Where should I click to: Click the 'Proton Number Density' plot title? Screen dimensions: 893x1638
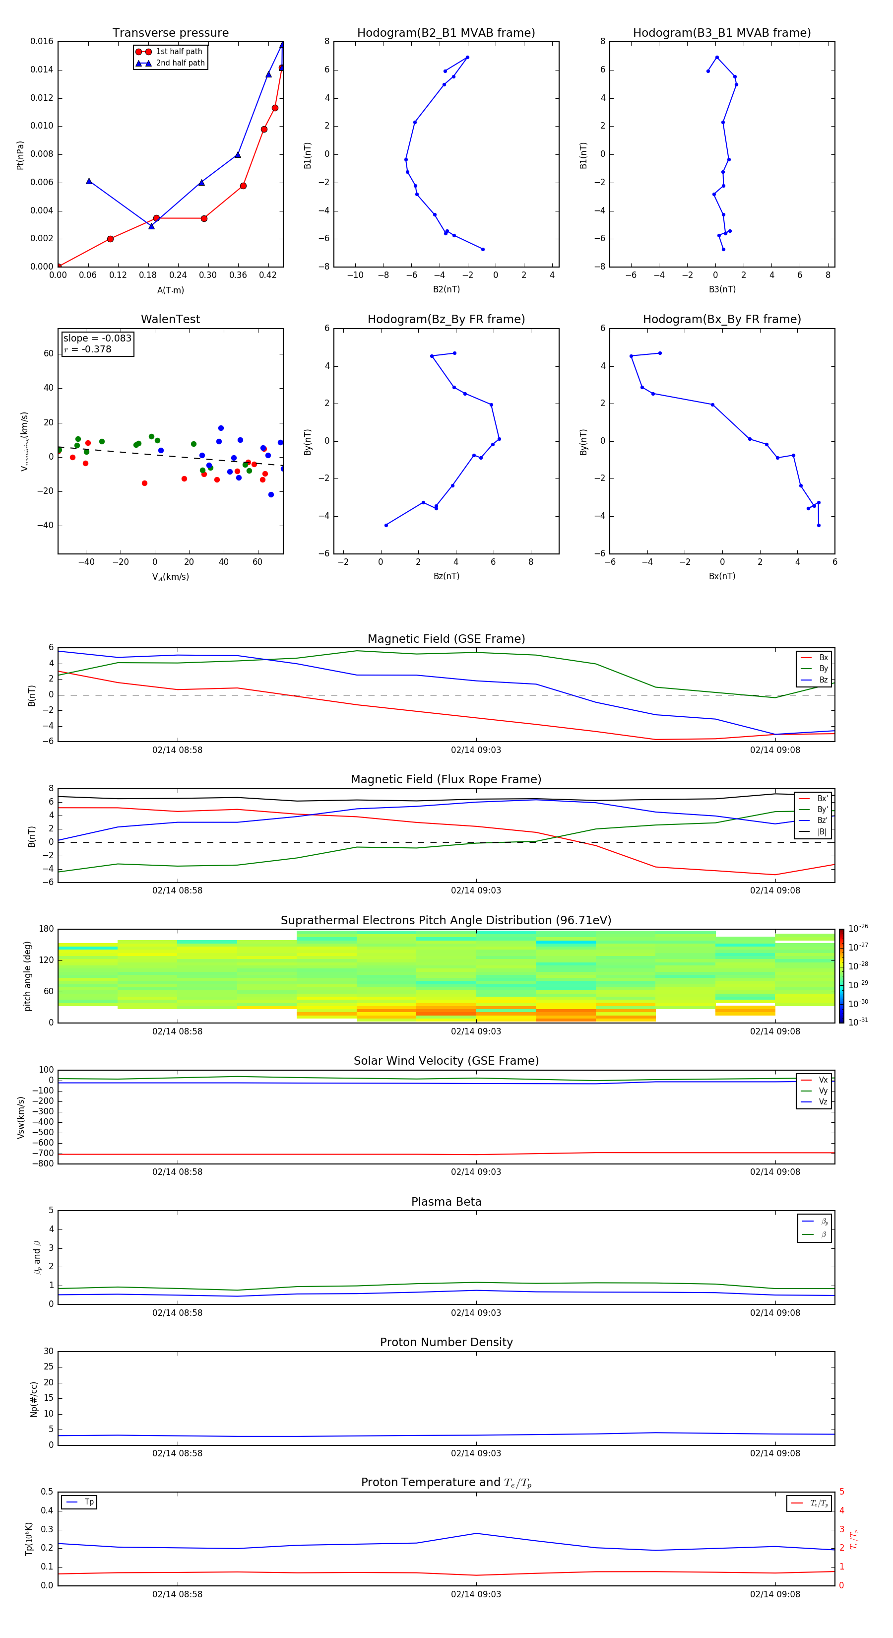point(446,1342)
